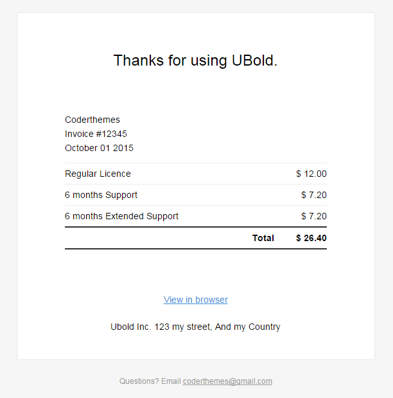Image resolution: width=393 pixels, height=398 pixels.
Task: Click the $ 12.00 price
Action: (311, 174)
